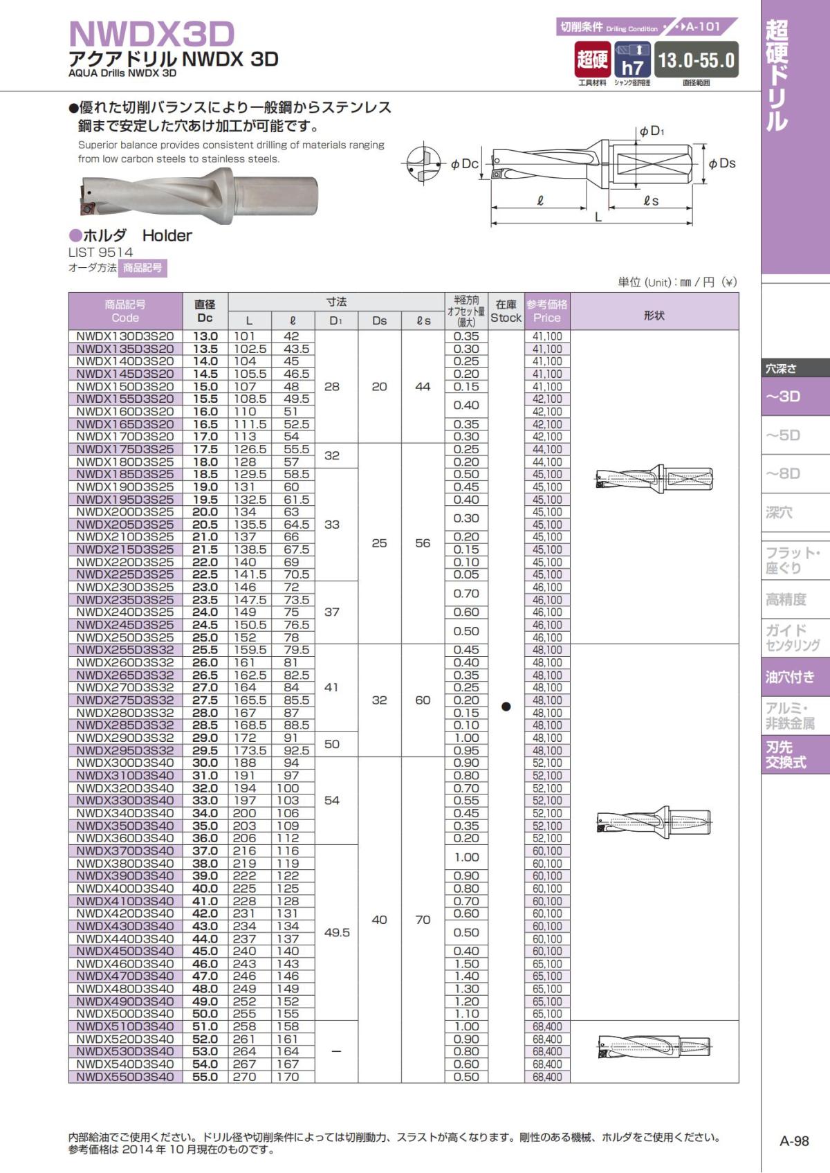830x1173 pixels.
Task: Click code NWDX500D3S40
Action: (125, 1014)
